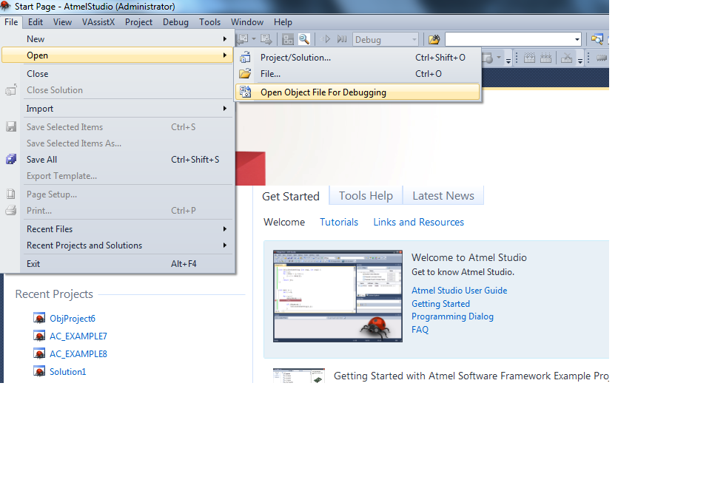
Task: Click the Project/Solution icon in the Open submenu
Action: (245, 58)
